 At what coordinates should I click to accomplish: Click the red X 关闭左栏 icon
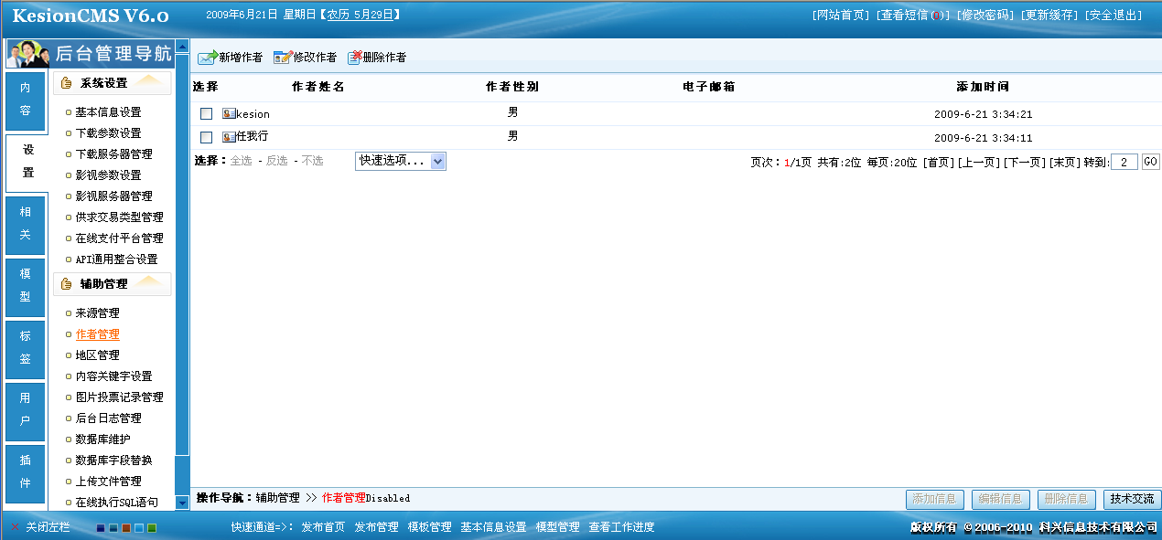click(16, 527)
